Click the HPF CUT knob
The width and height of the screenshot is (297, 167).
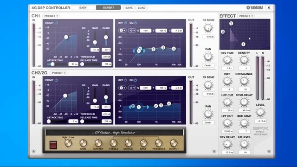pos(227,102)
